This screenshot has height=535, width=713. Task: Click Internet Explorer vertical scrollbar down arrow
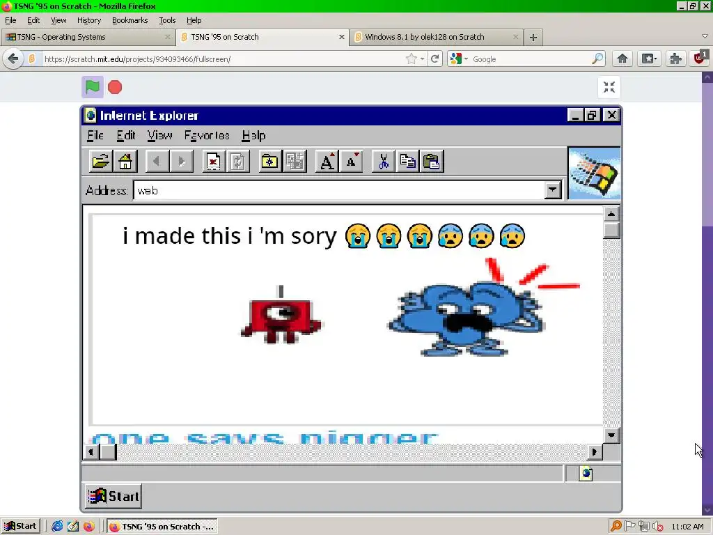[611, 435]
